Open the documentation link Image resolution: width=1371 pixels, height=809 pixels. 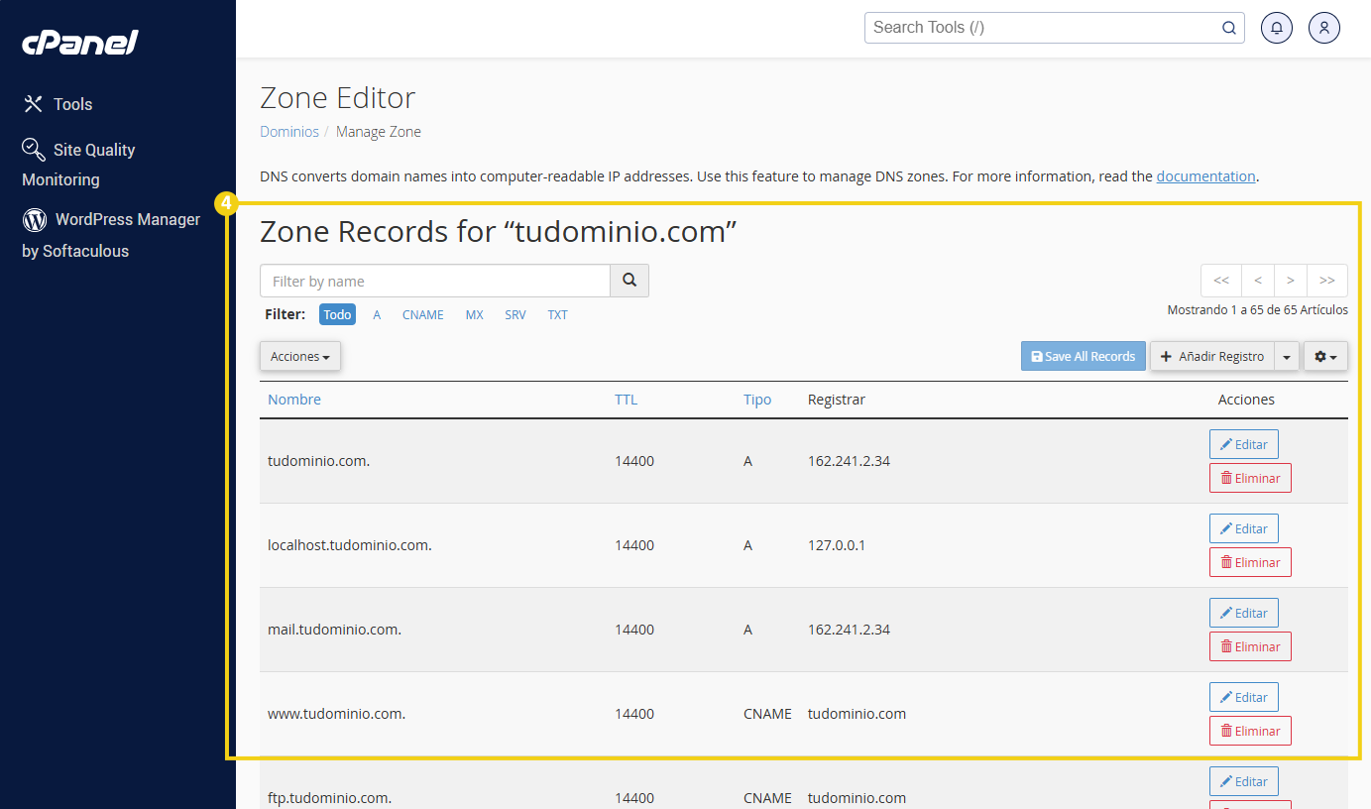(x=1205, y=176)
